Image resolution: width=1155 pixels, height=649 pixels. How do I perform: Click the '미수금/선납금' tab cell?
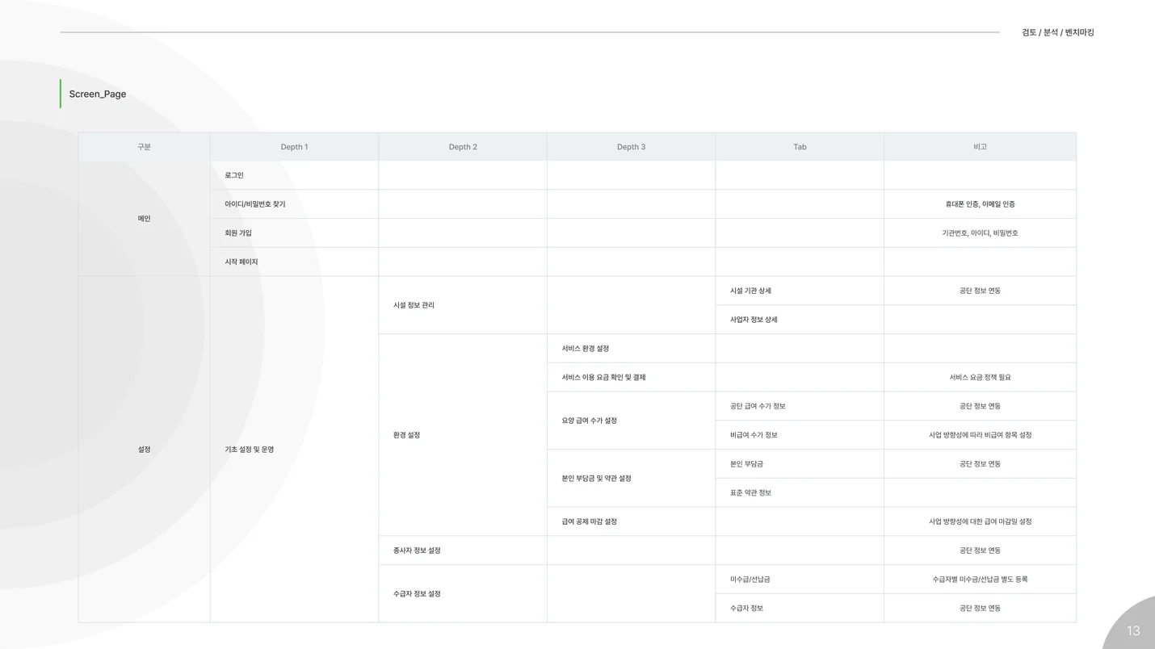(800, 580)
